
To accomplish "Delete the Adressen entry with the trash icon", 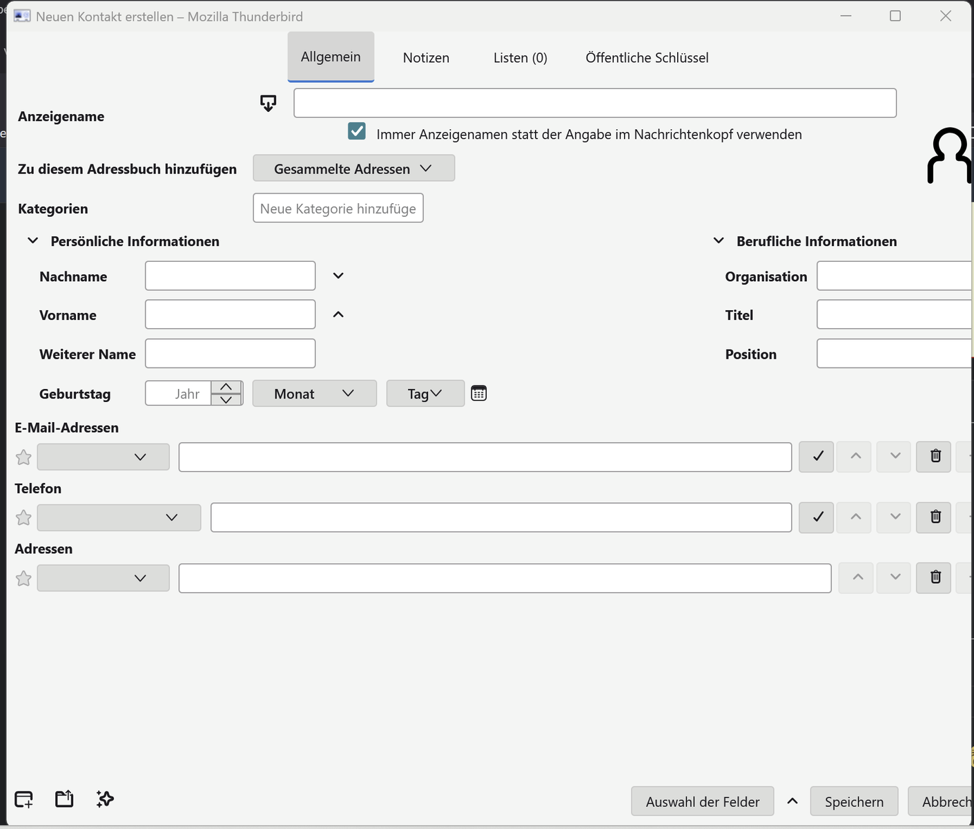I will [935, 578].
